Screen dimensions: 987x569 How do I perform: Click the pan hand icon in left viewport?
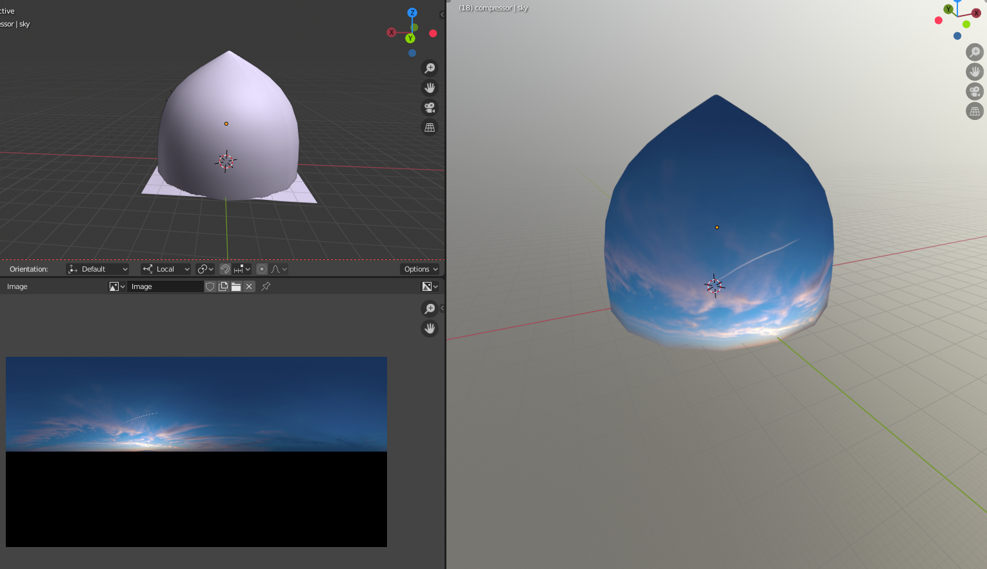tap(430, 88)
